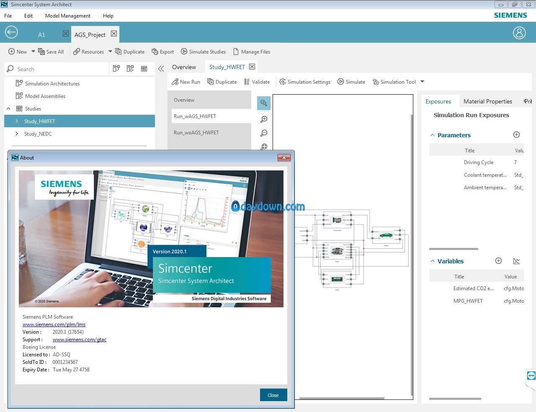Click Save All in the toolbar

click(51, 51)
